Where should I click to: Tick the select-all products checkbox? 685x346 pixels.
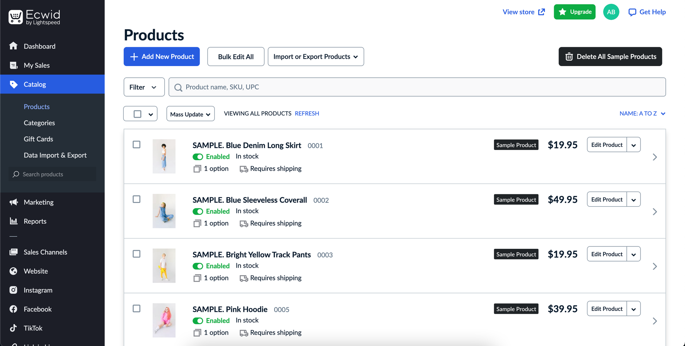(x=137, y=114)
